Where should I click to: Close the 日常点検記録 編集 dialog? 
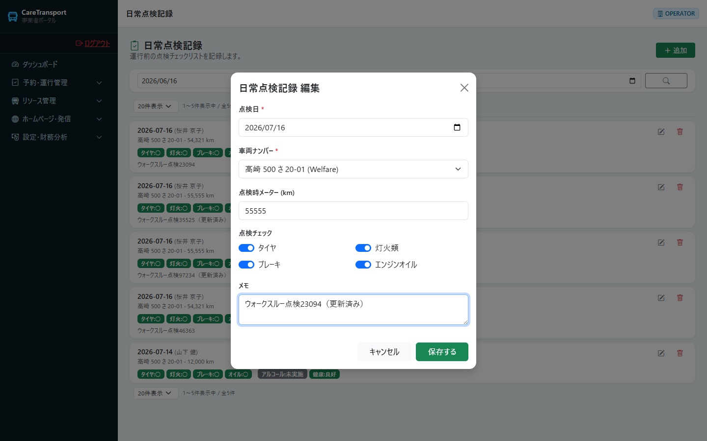click(464, 88)
